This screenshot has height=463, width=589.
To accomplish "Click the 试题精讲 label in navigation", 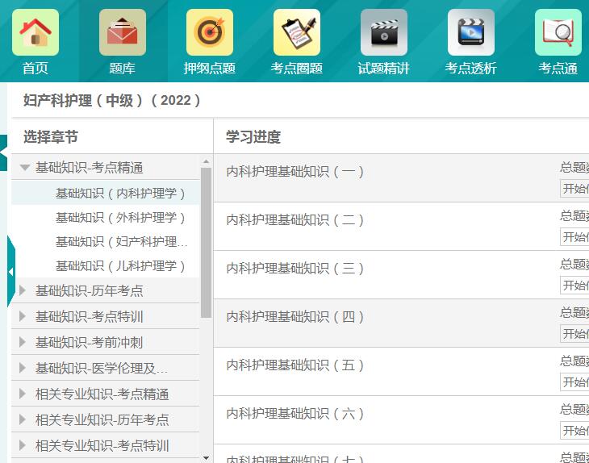I will 384,69.
